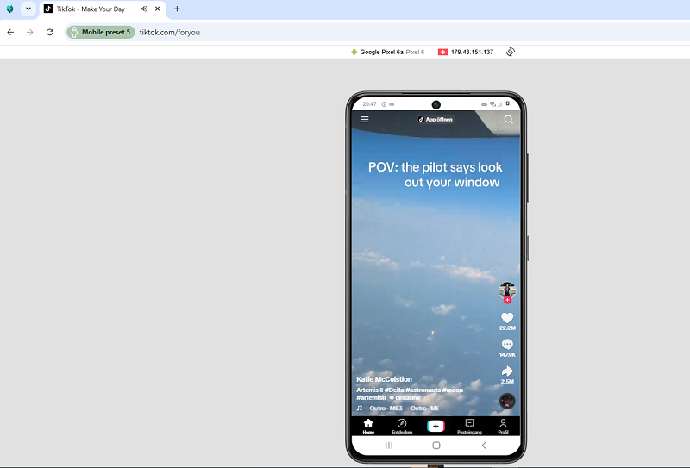
Task: Open the #artemisII hashtag
Action: (371, 397)
